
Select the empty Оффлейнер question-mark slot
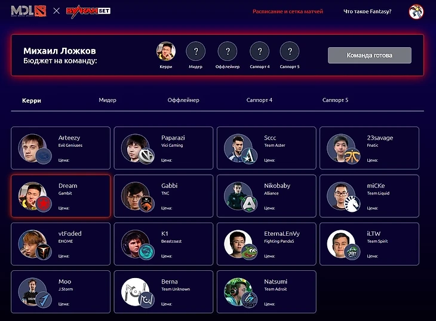click(x=228, y=51)
